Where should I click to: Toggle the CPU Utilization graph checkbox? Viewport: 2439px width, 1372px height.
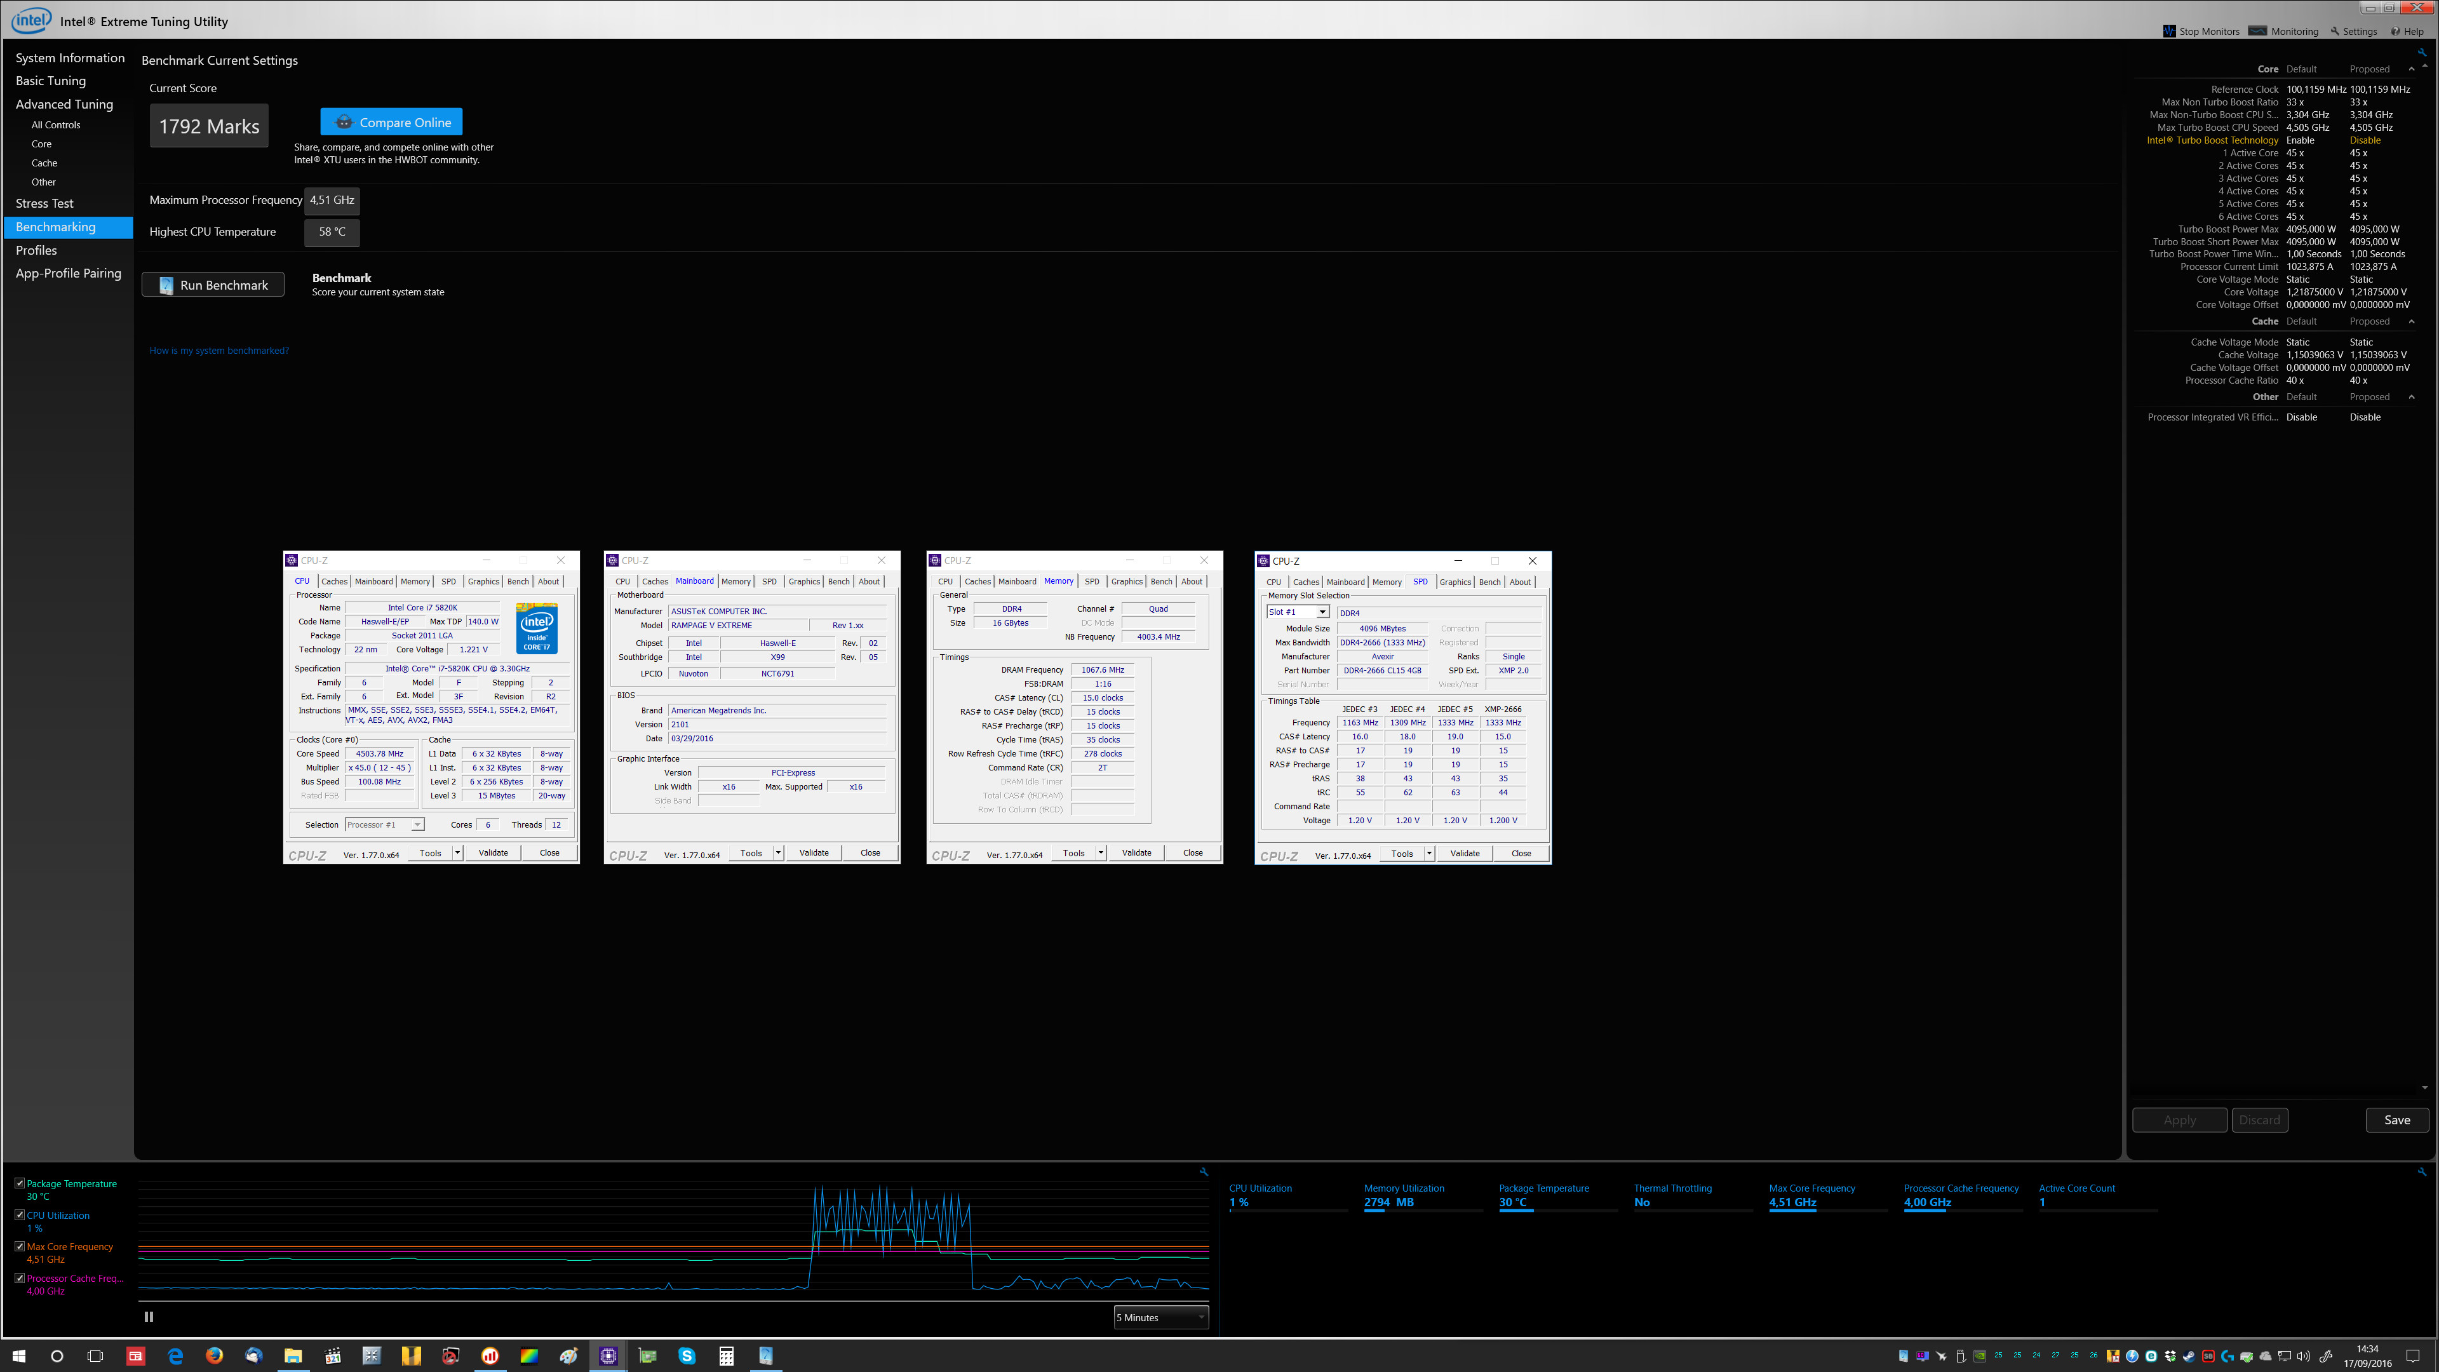20,1214
